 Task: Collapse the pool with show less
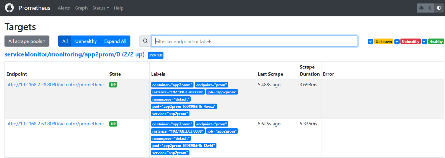coord(156,55)
